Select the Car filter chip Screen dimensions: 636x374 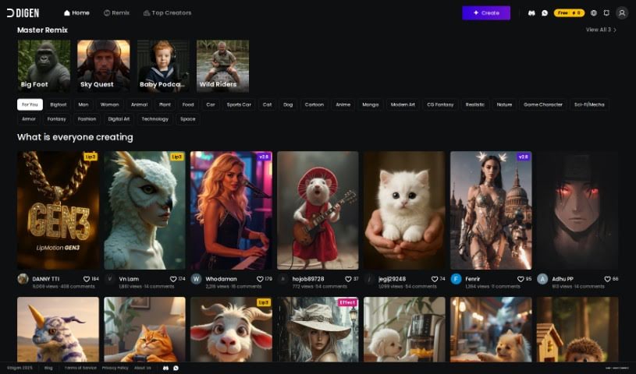(211, 104)
